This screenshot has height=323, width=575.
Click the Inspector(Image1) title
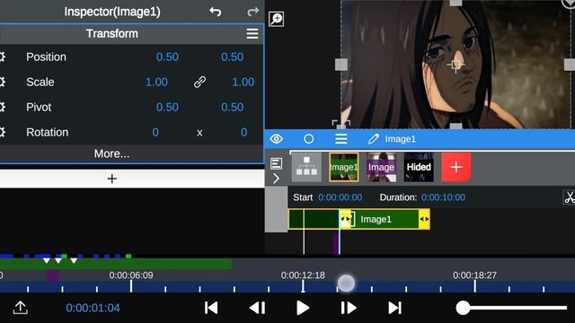112,12
